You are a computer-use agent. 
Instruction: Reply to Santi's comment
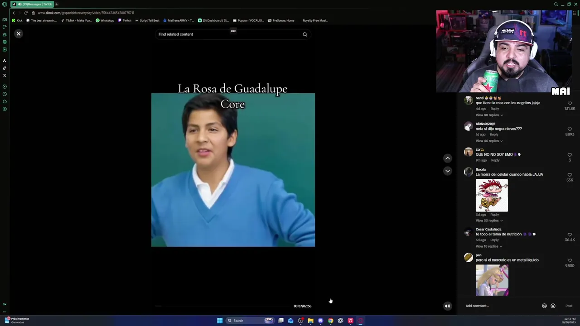tap(495, 109)
